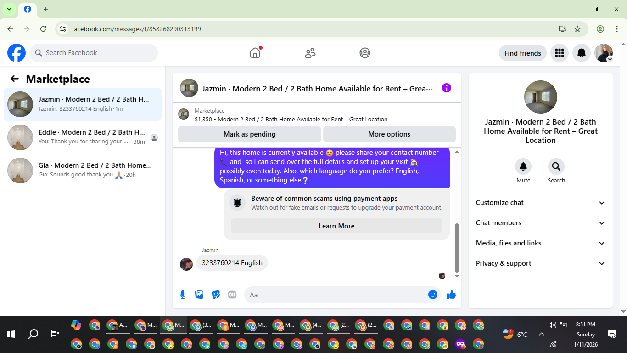
Task: Open Task View on the taskbar
Action: click(55, 334)
